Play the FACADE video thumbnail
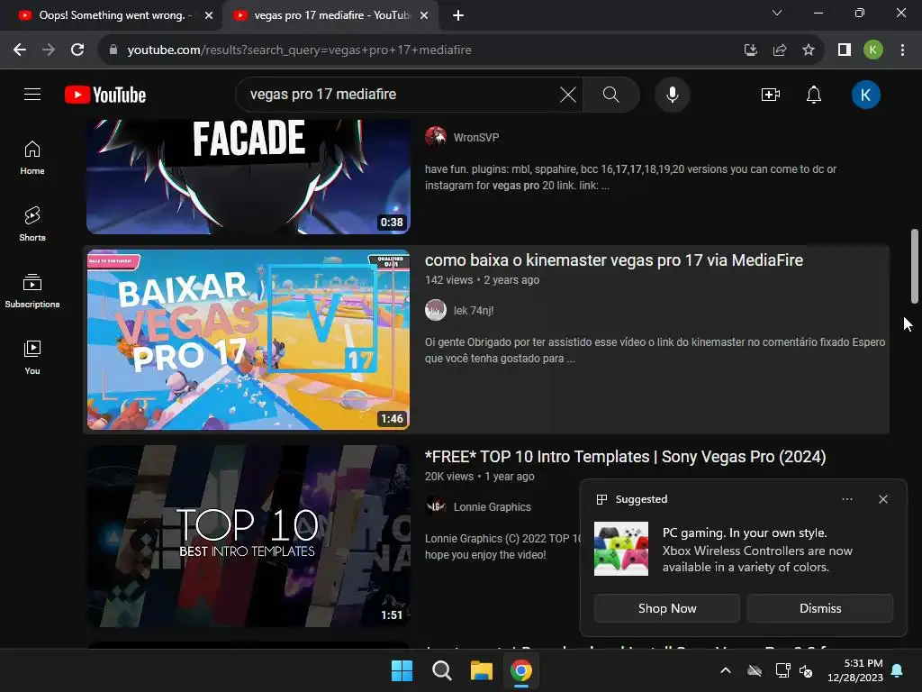 coord(249,177)
